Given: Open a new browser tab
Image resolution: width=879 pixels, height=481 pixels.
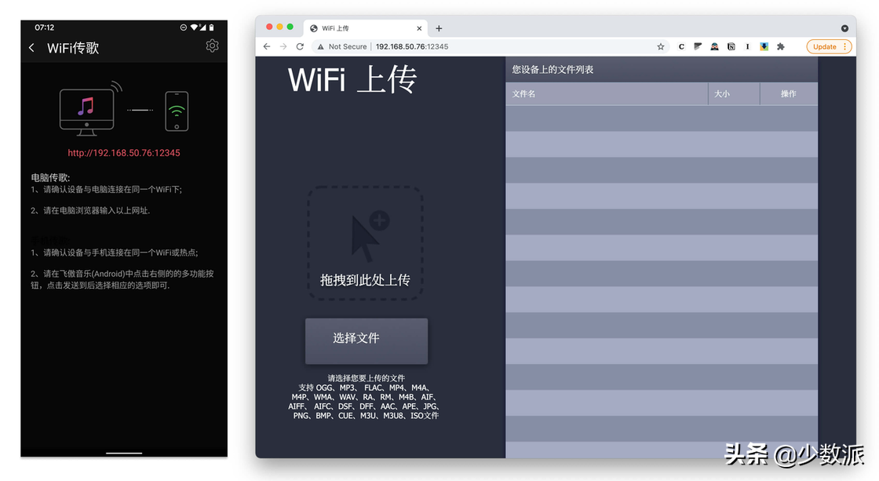Looking at the screenshot, I should [x=439, y=27].
